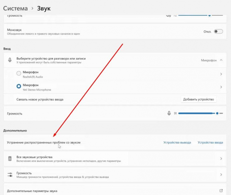
Task: Expand Все звуковые устройства chevron
Action: tap(221, 158)
